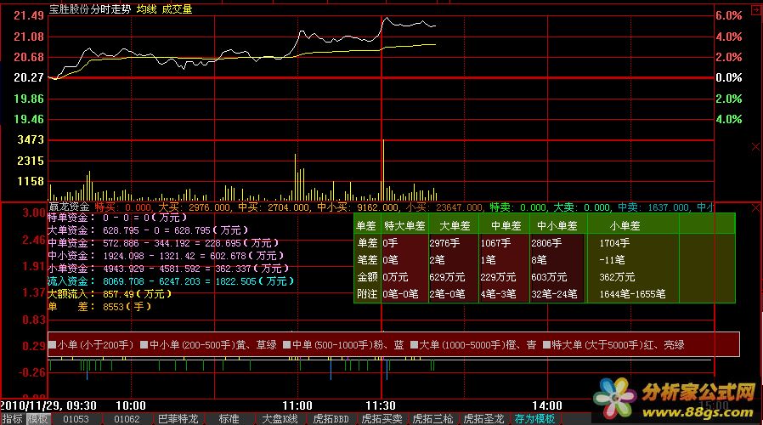
Task: Click the 中单(500-1000手) legend entry
Action: [x=343, y=345]
